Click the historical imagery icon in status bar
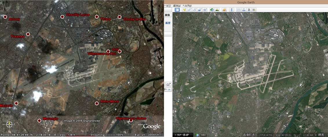Screen dimensions: 328x137 pyautogui.click(x=197, y=135)
